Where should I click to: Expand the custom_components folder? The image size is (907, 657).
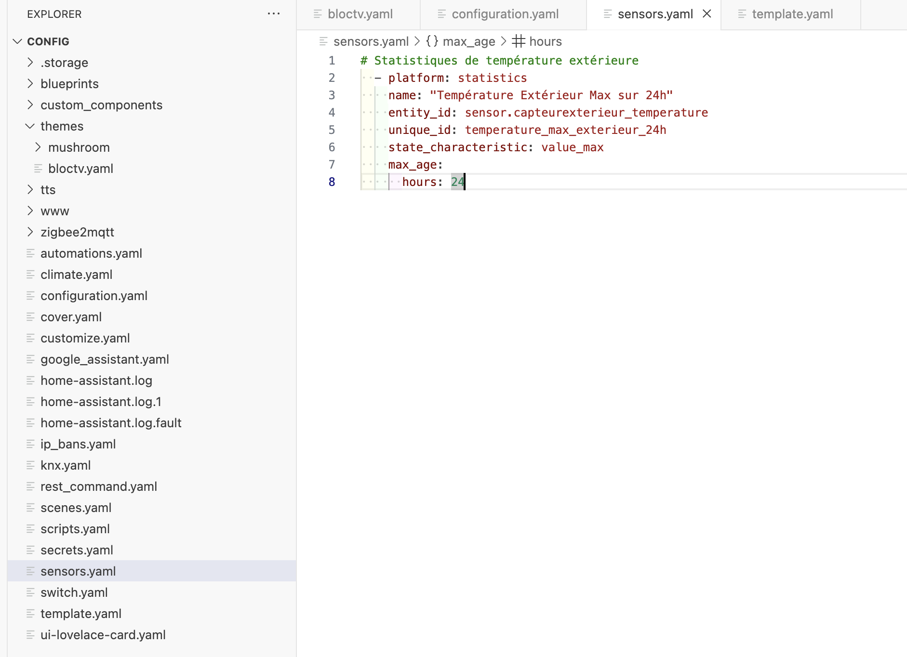[x=30, y=105]
